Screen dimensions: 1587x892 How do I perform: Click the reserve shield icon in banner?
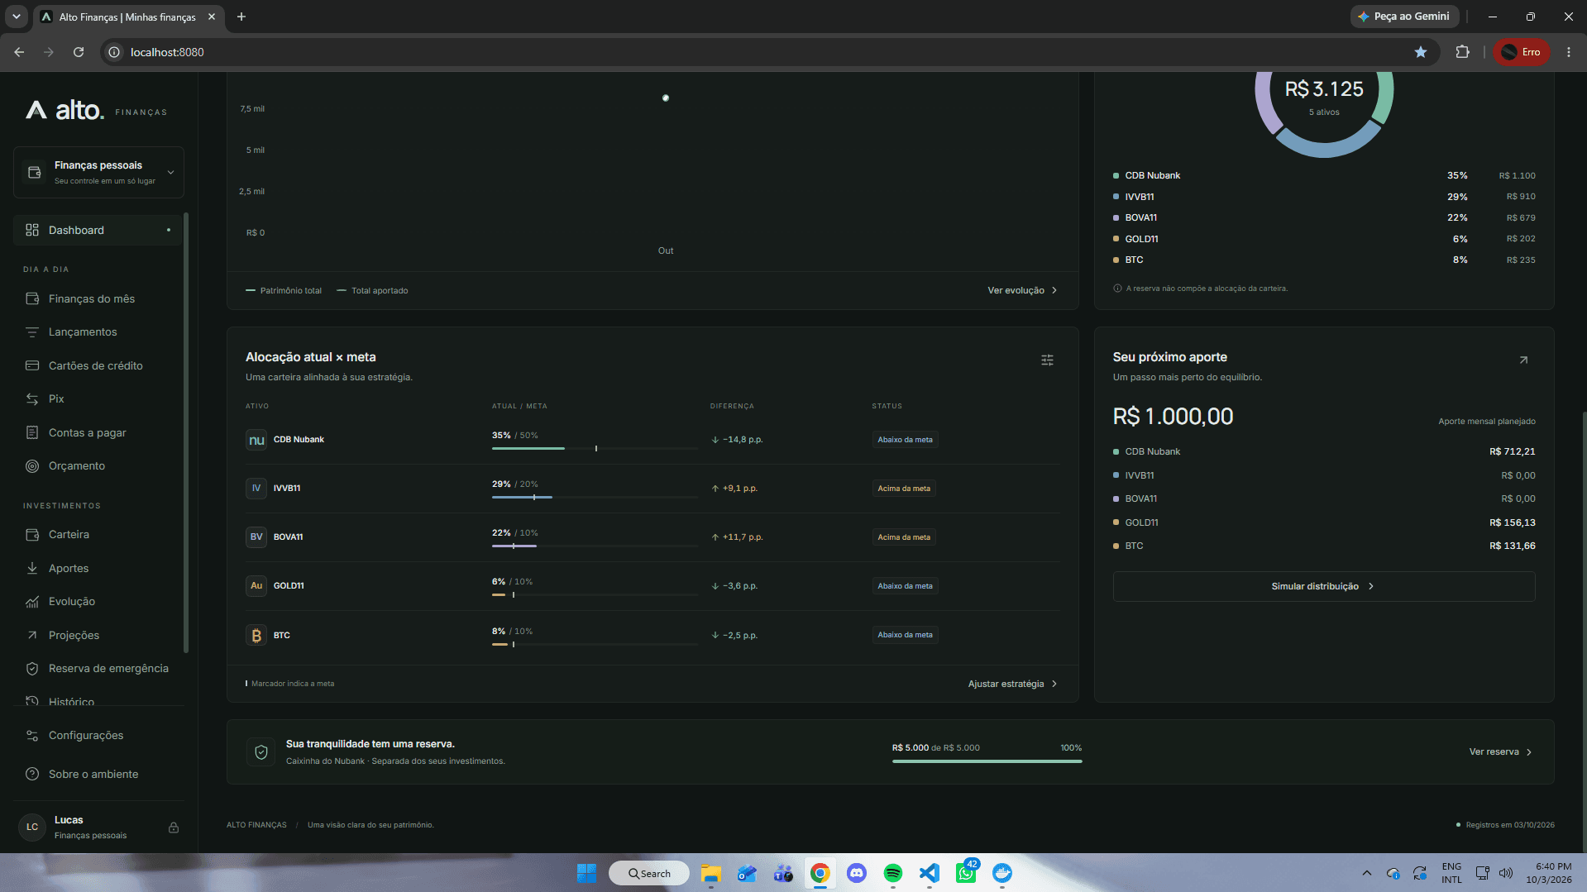coord(261,752)
